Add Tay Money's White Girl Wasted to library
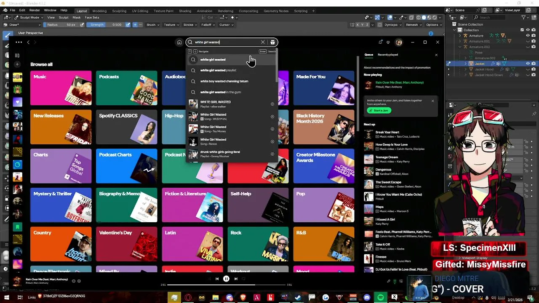This screenshot has height=303, width=539. click(x=272, y=129)
